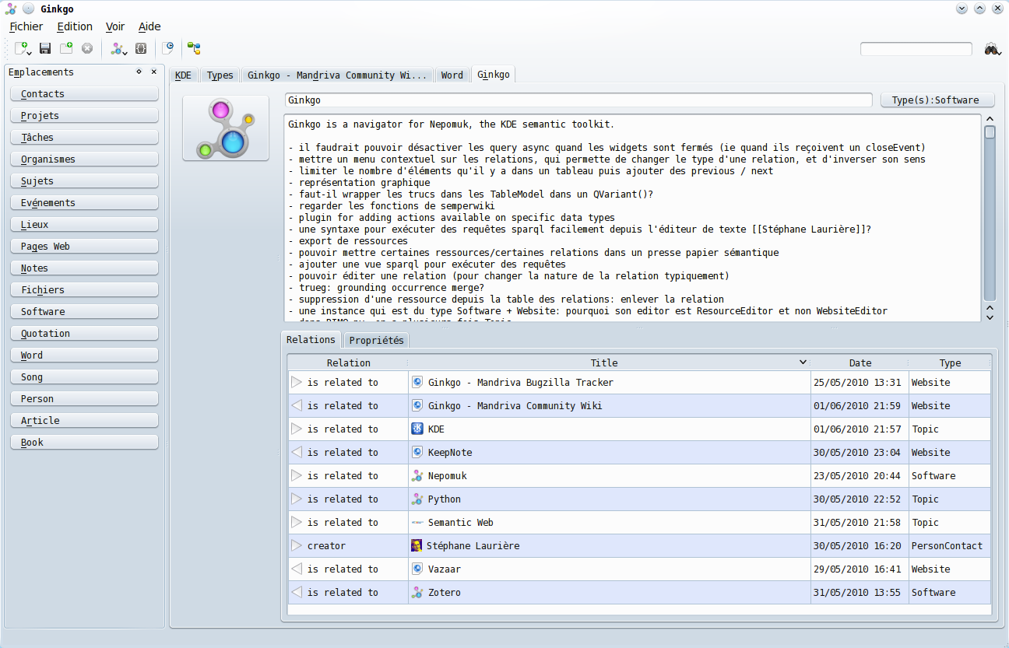Screen dimensions: 1009x648
Task: Open Pages Web in the sidebar
Action: [85, 246]
